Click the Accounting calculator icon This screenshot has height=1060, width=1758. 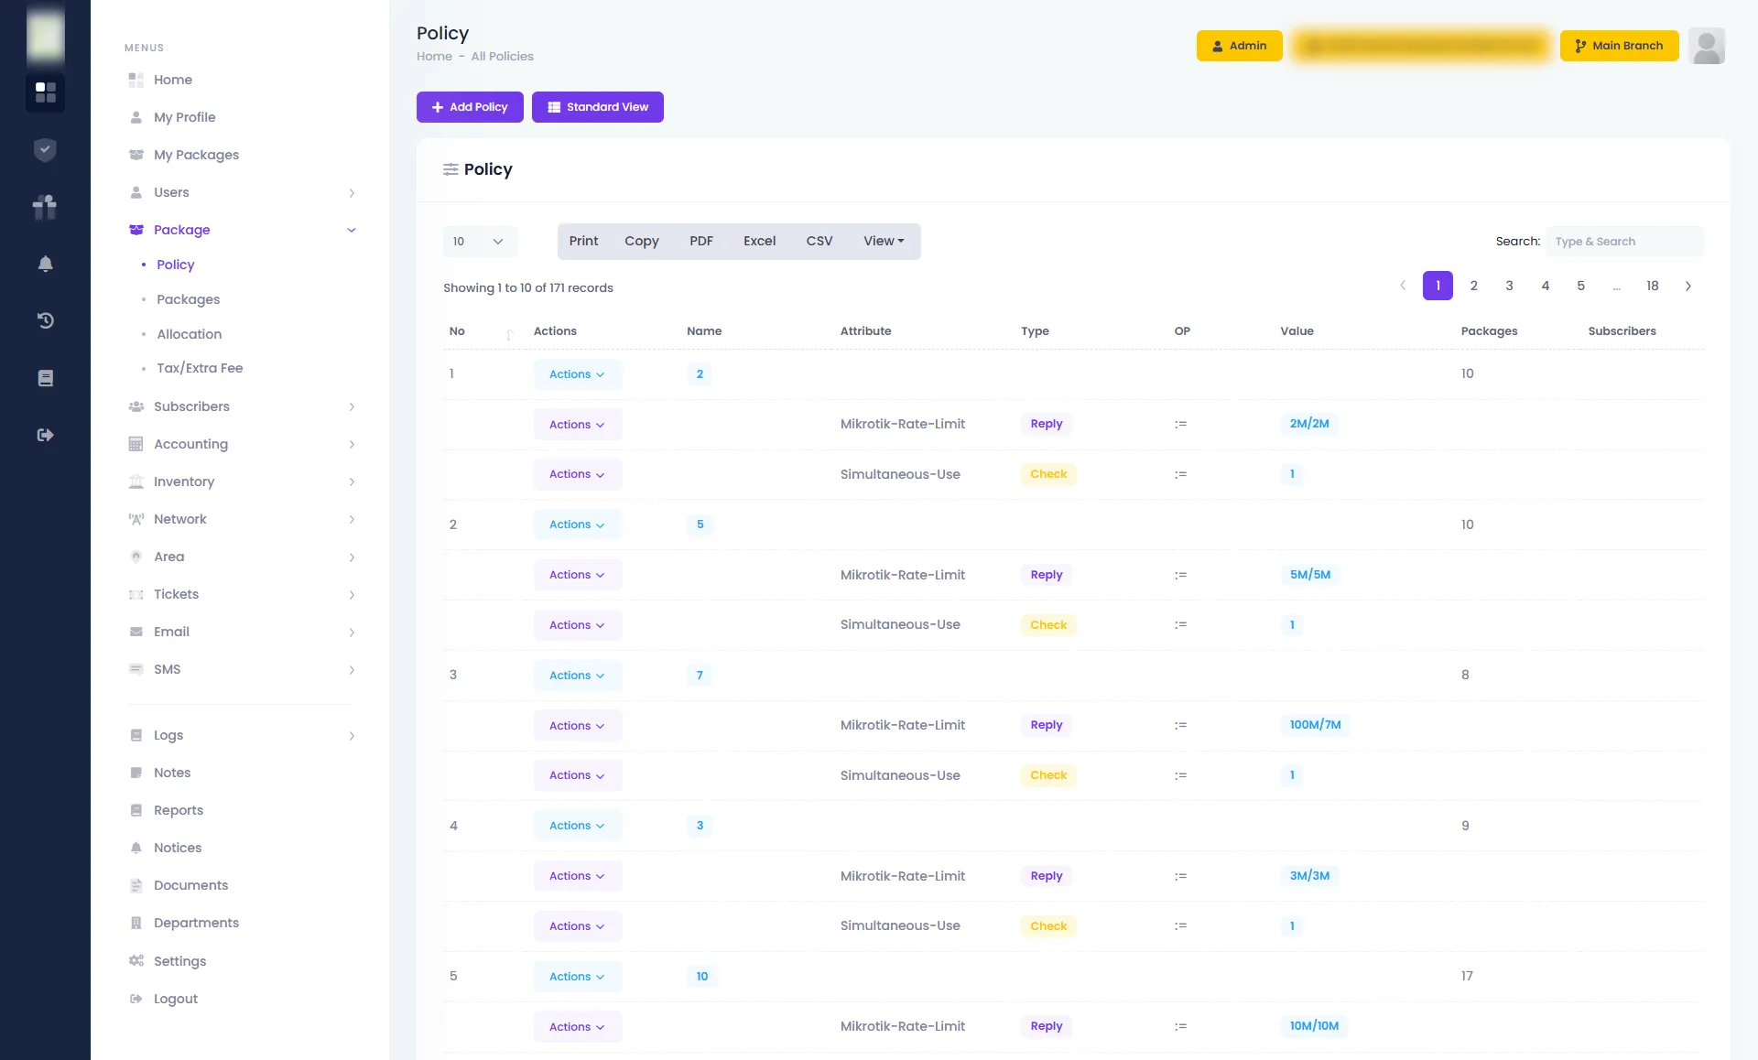(136, 444)
